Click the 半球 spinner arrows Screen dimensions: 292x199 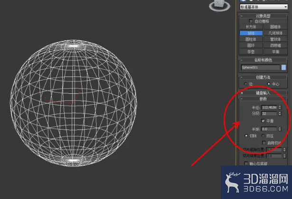point(280,129)
